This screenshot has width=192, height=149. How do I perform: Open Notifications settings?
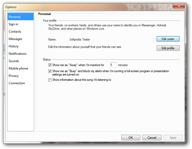[20, 54]
